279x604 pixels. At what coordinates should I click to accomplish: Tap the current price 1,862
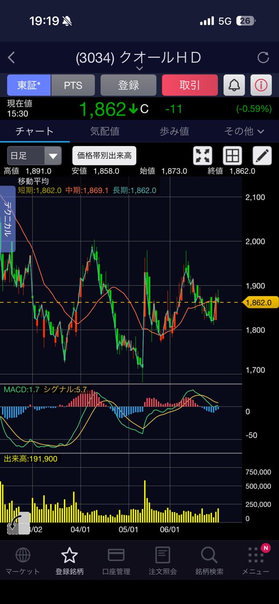click(102, 109)
